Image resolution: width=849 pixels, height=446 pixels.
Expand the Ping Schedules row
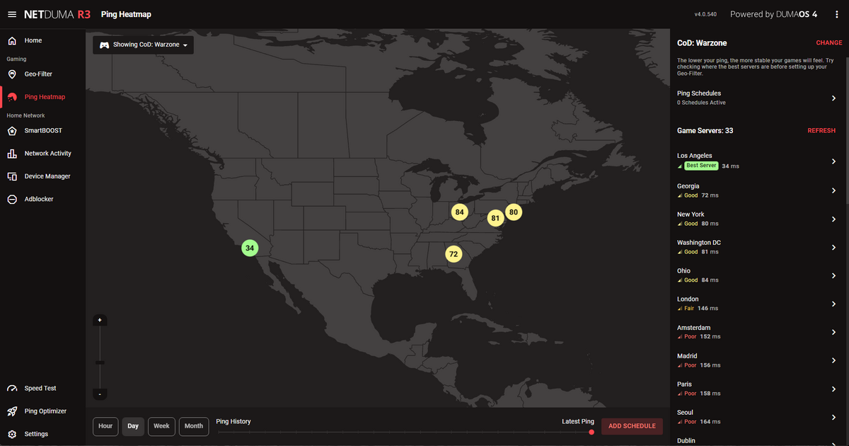(833, 98)
